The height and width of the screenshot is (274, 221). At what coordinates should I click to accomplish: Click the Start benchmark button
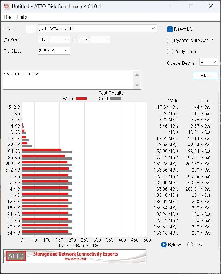coord(205,76)
